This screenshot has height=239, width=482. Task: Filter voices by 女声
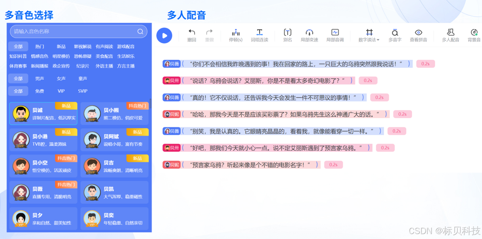[x=61, y=79]
